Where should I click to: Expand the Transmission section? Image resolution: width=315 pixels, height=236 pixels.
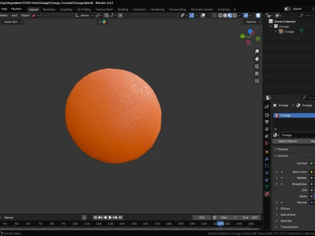click(276, 227)
